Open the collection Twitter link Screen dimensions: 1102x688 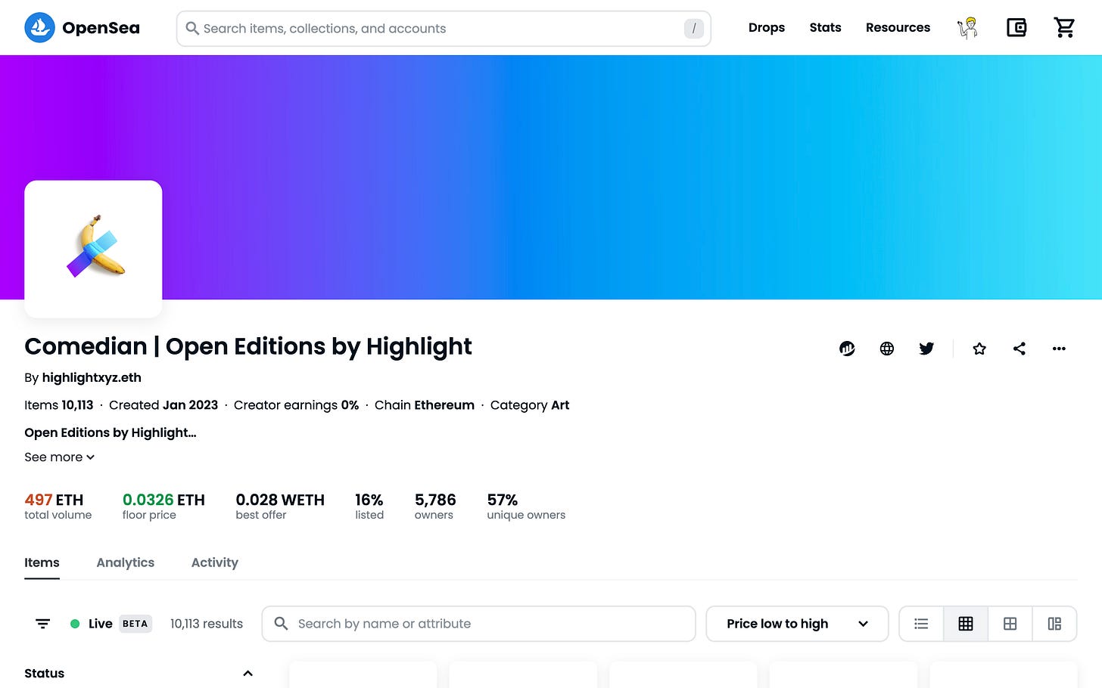[926, 349]
